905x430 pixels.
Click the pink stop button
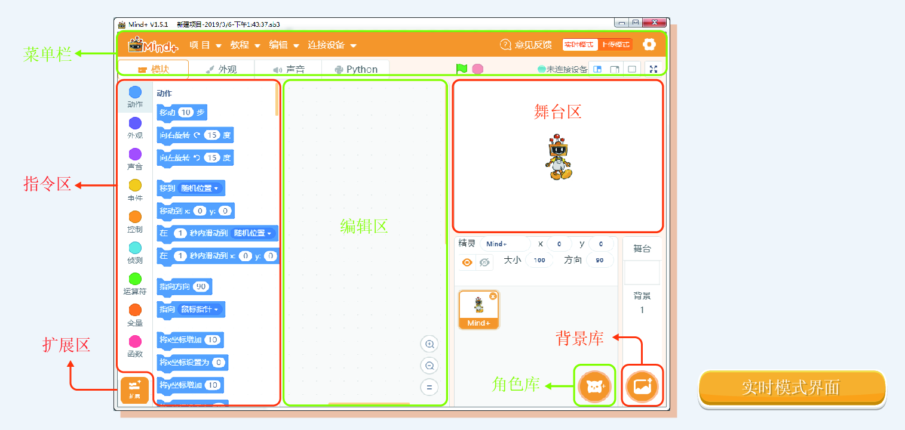coord(477,69)
